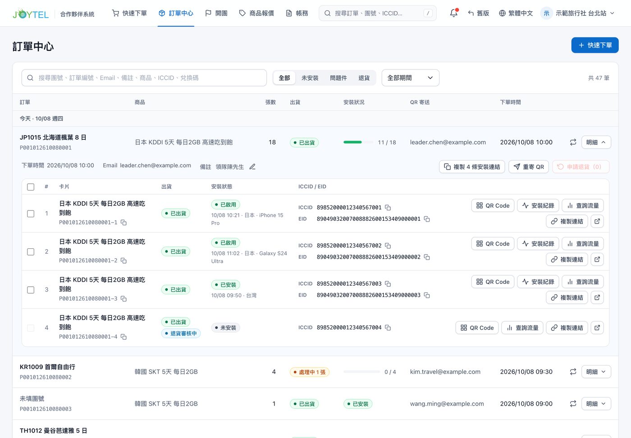Go to 快速下單 in top navigation
This screenshot has height=438, width=631.
tap(129, 14)
